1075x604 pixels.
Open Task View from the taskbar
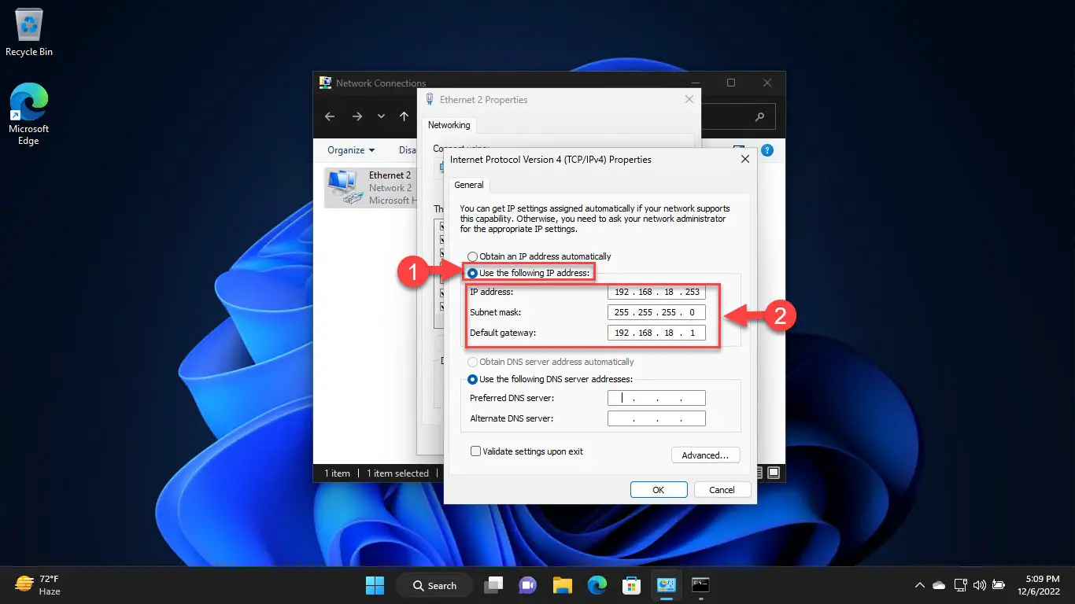[x=493, y=585]
